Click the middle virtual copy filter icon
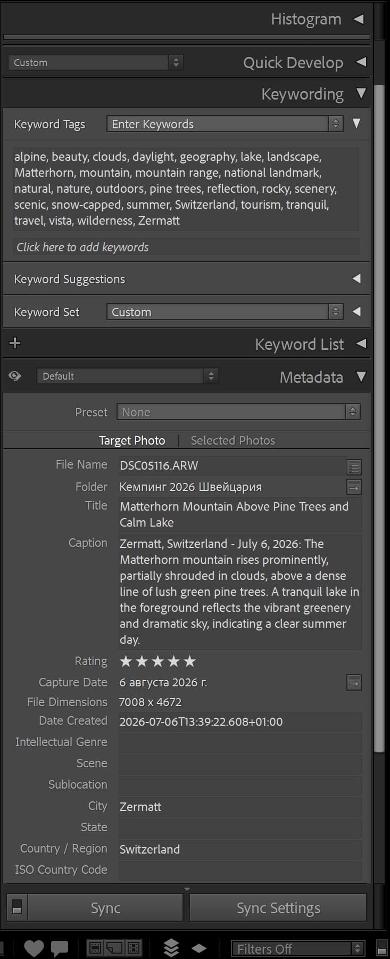The width and height of the screenshot is (390, 959). [x=114, y=948]
